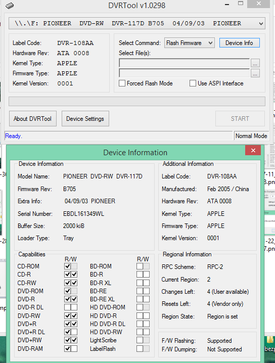Toggle HD DVD-RW read checkbox
The image size is (275, 363).
[x=140, y=332]
